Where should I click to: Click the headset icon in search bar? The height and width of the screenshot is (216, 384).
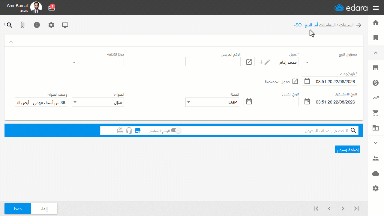point(129,130)
